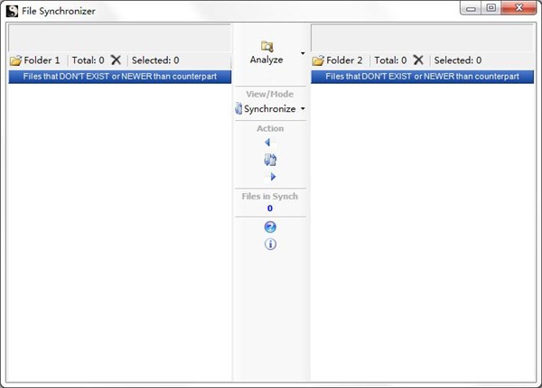Copy files to right with right arrow
Viewport: 542px width, 388px height.
273,177
